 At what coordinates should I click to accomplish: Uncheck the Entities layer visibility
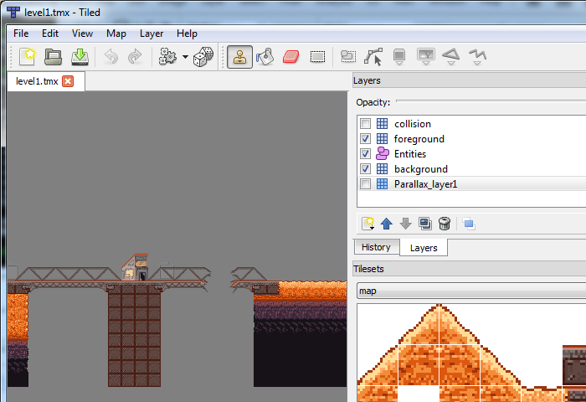click(x=365, y=154)
